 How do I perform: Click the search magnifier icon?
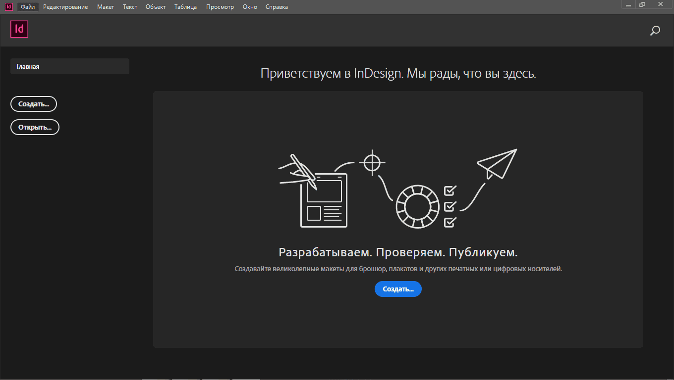[x=655, y=31]
